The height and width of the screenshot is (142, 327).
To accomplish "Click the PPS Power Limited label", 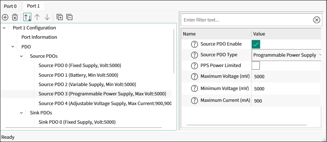I will pos(221,66).
